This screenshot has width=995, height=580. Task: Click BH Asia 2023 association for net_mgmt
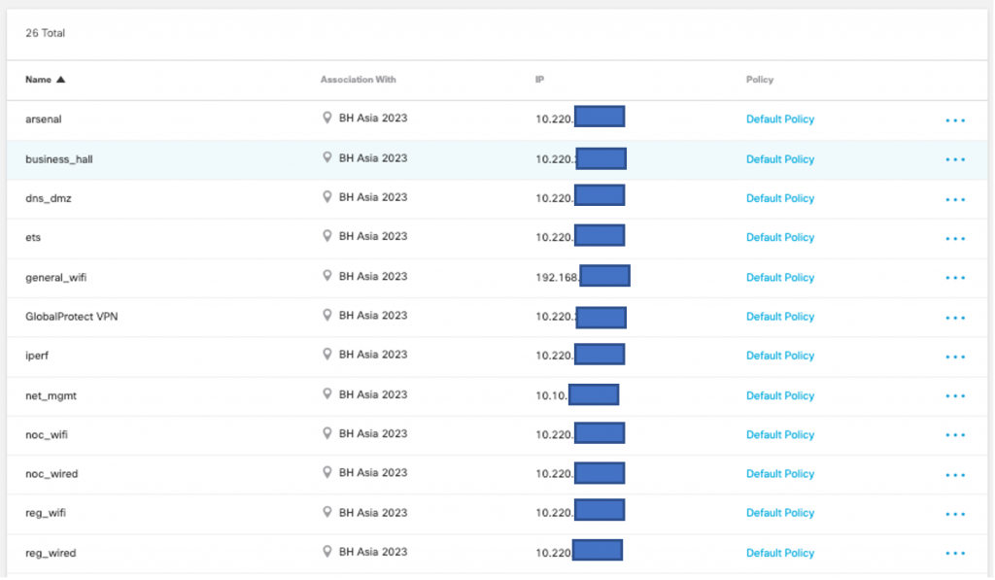(x=372, y=394)
